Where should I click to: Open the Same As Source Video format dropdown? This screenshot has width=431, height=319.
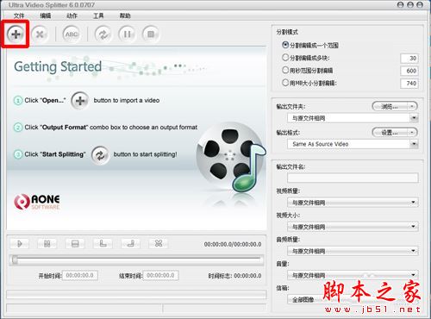coord(414,144)
